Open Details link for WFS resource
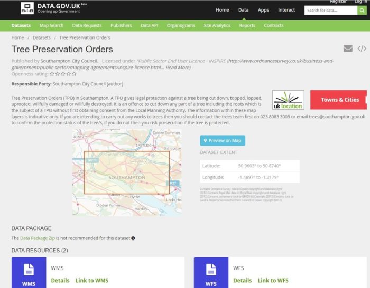Viewport: 370px width, 288px height. tap(242, 281)
